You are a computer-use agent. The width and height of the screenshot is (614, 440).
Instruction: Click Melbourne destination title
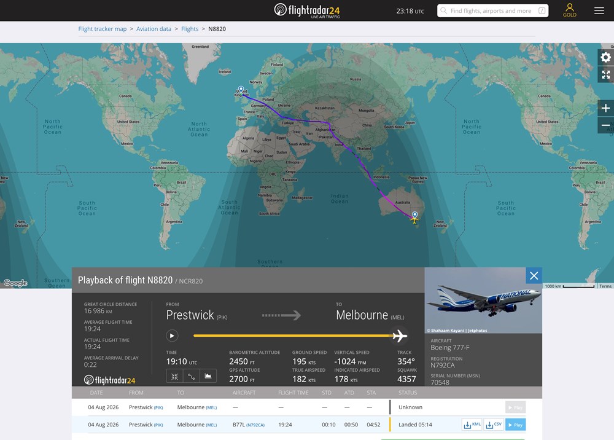click(x=362, y=315)
